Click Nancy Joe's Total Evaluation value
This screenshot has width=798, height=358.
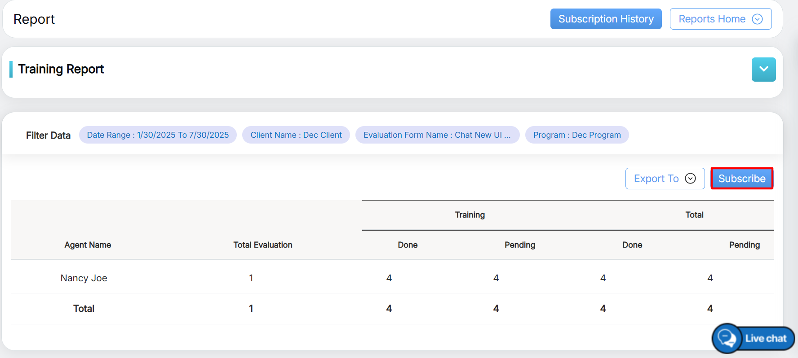tap(251, 278)
